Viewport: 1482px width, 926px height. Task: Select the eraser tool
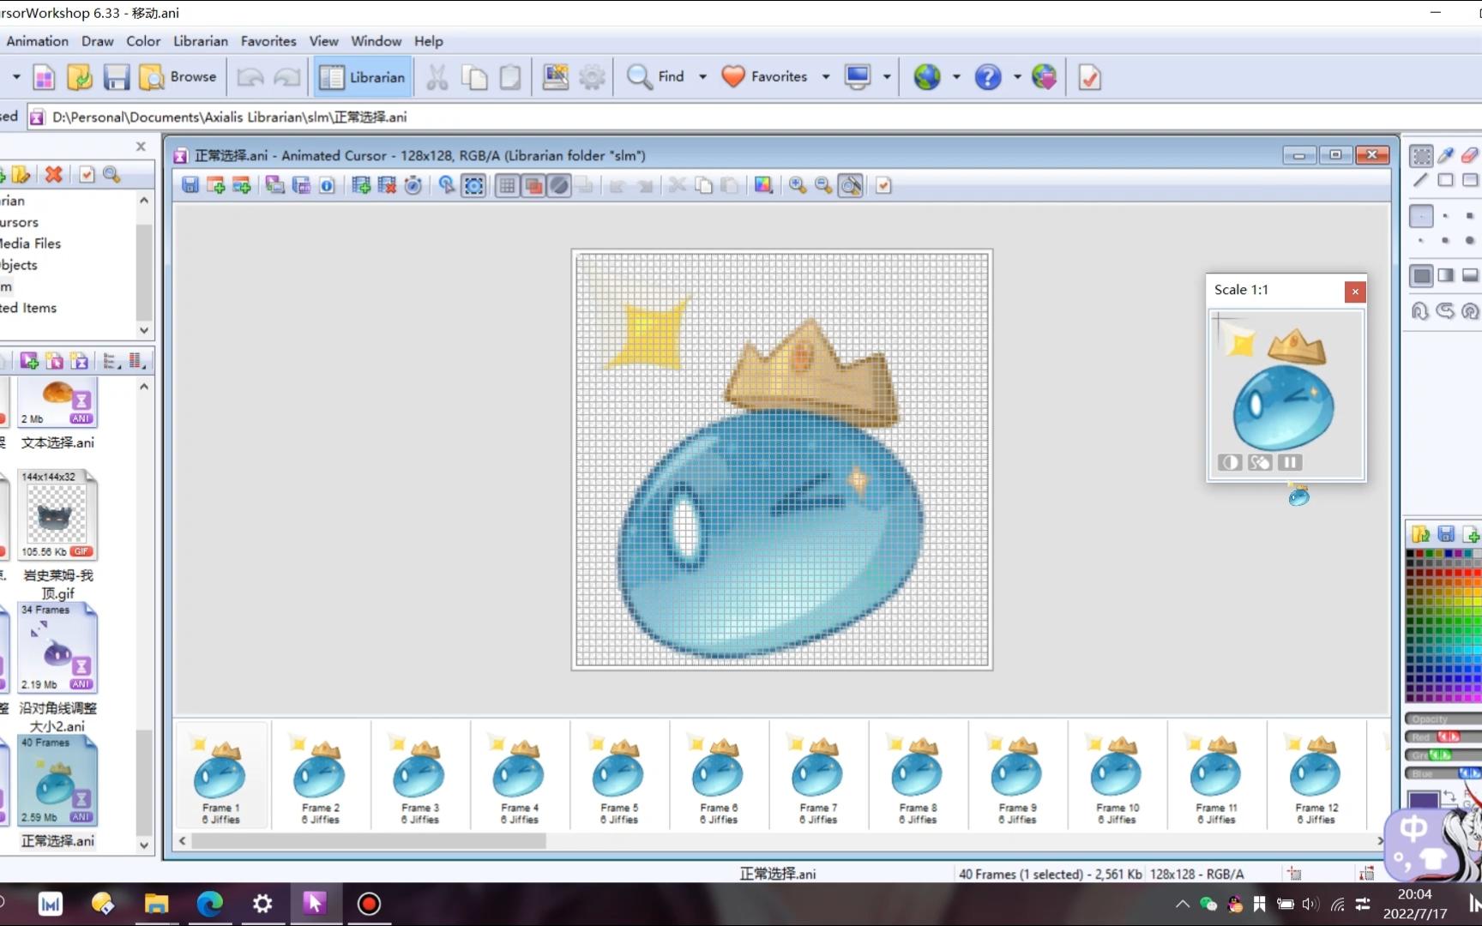[1470, 155]
